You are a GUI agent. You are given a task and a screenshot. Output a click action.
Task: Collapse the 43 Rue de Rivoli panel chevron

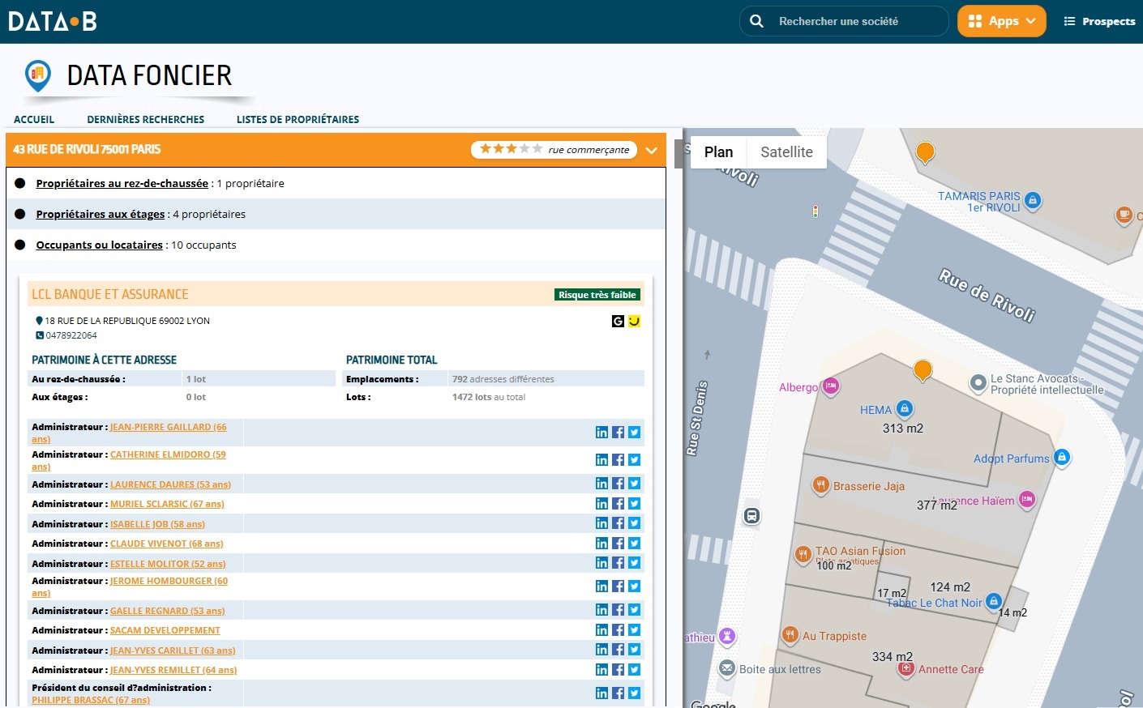coord(651,150)
